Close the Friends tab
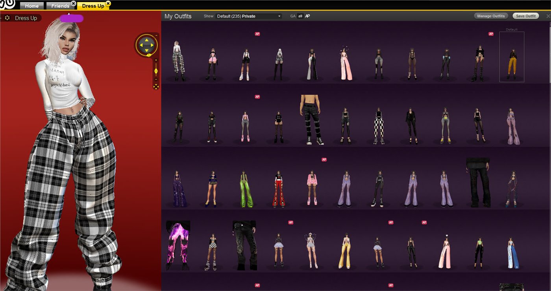The width and height of the screenshot is (551, 291). point(74,3)
